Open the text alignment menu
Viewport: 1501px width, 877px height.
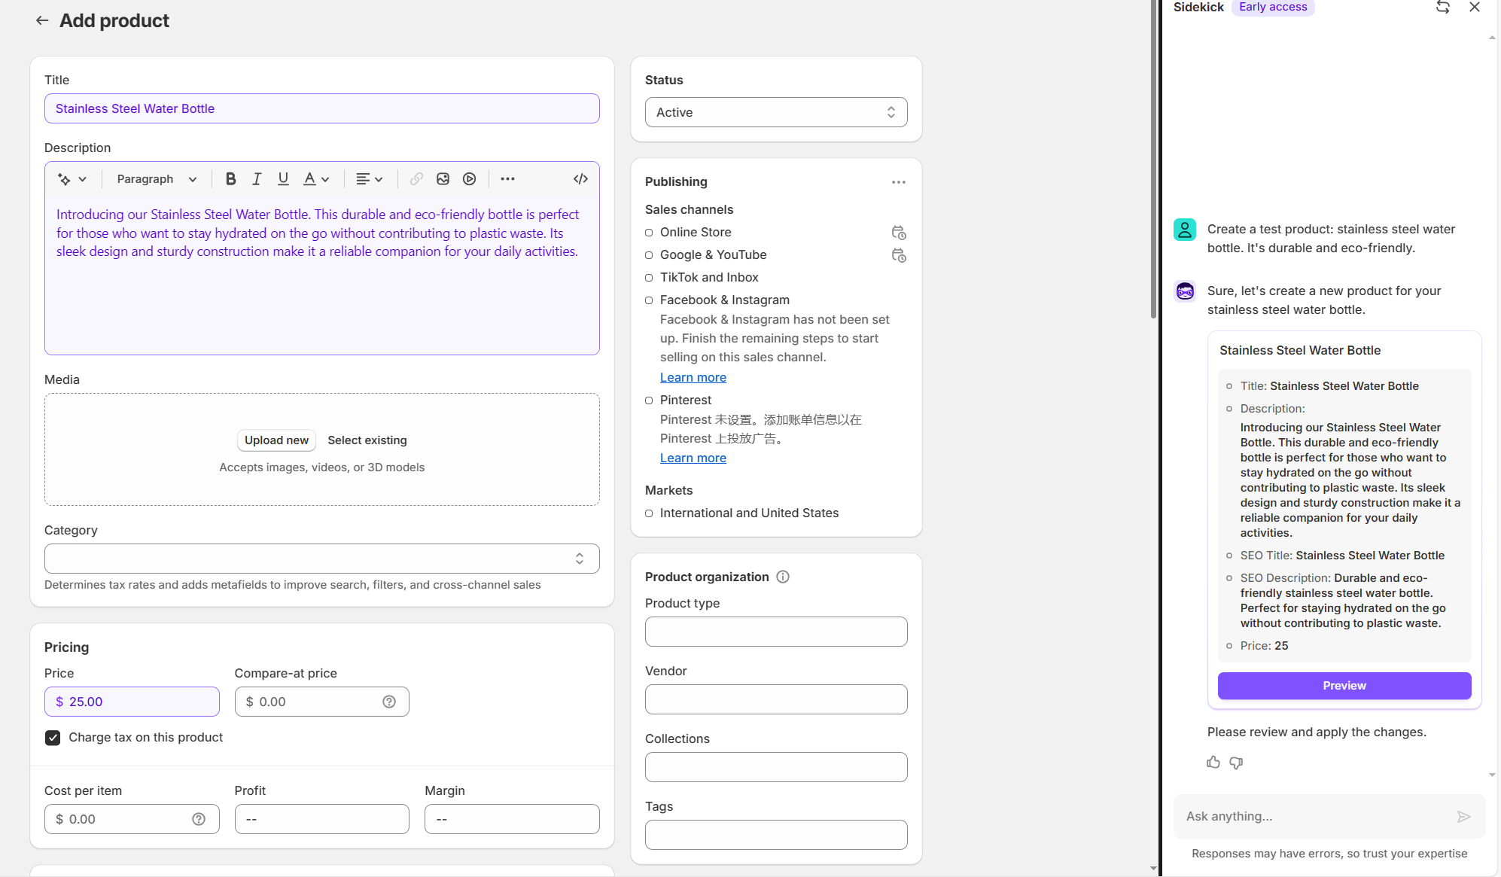(x=369, y=179)
